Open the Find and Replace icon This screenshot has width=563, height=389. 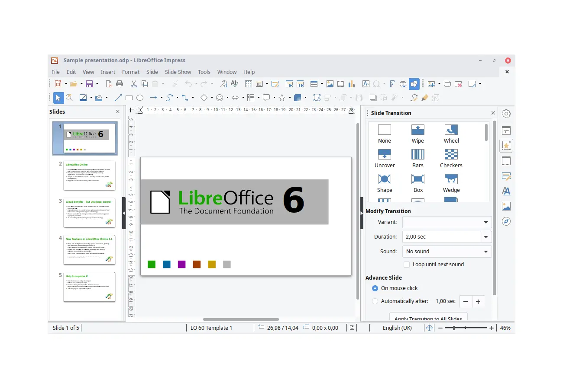pyautogui.click(x=223, y=84)
